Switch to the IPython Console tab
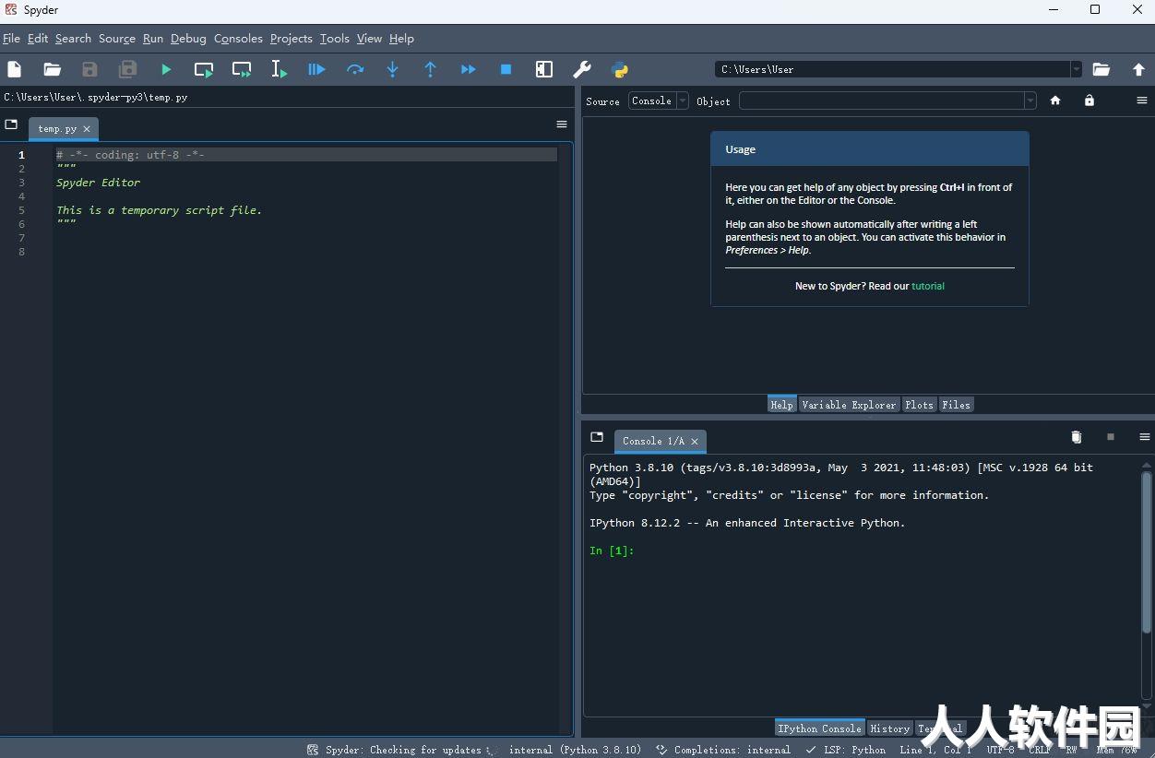Image resolution: width=1155 pixels, height=758 pixels. (x=819, y=728)
